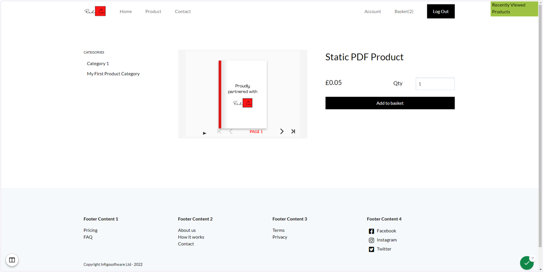Click the Instagram icon in footer

[372, 240]
